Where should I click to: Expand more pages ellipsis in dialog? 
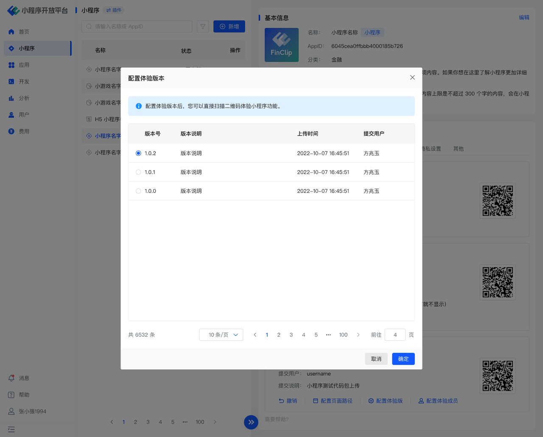328,335
